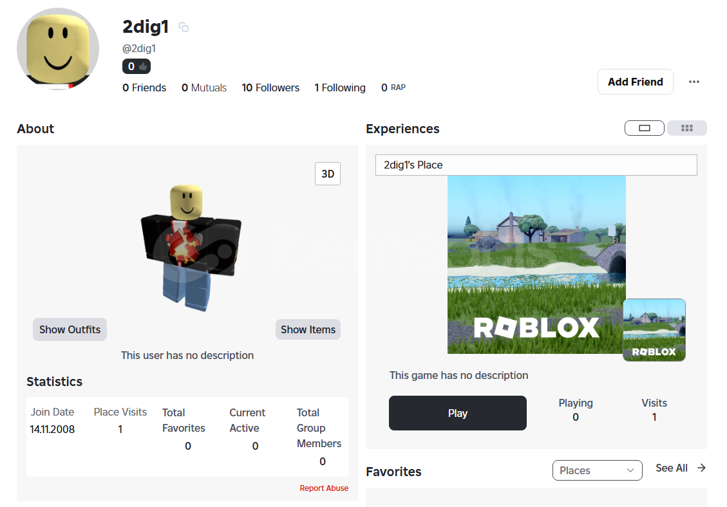Switch Experiences to slideshow view
This screenshot has height=507, width=727.
[x=644, y=128]
